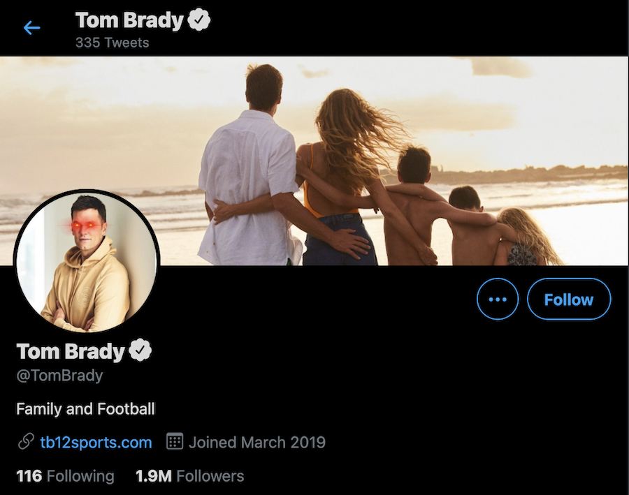Click the Tom Brady name below avatar
This screenshot has width=629, height=495.
[x=71, y=350]
